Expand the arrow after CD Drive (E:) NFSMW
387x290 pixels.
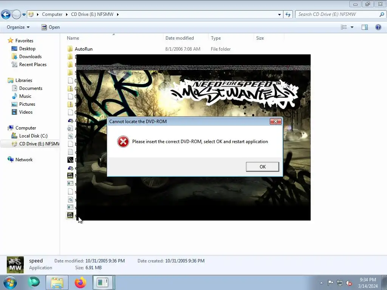click(x=118, y=15)
